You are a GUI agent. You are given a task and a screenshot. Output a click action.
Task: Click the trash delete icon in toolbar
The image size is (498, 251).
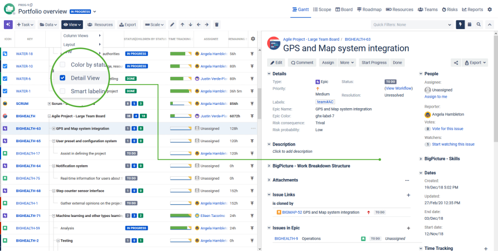pos(217,25)
